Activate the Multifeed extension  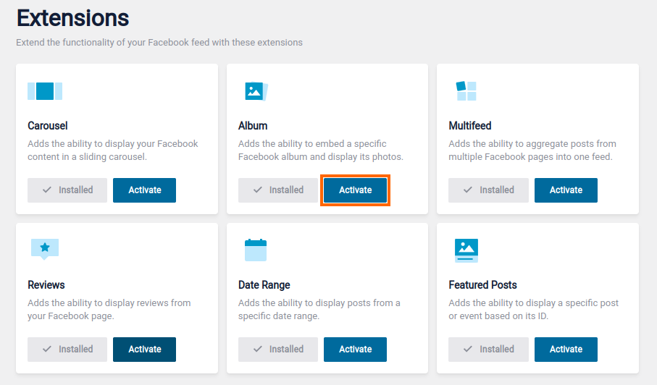pyautogui.click(x=566, y=190)
